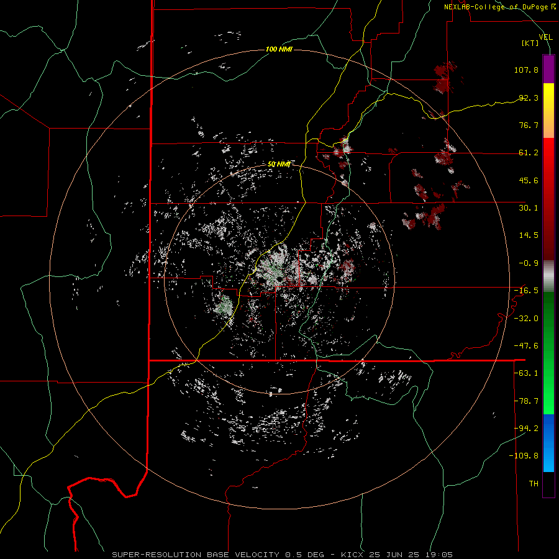Click the -0.9 velocity scale value
The height and width of the screenshot is (559, 559).
coord(529,263)
